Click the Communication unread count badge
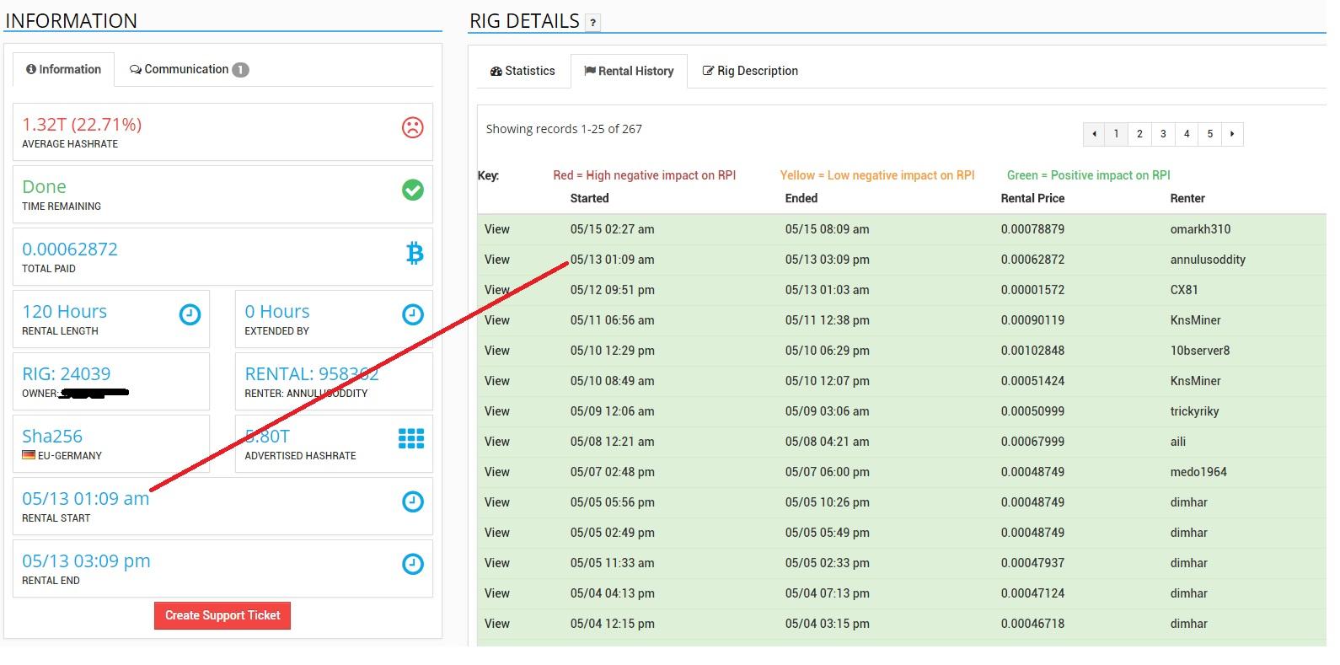 coord(240,70)
